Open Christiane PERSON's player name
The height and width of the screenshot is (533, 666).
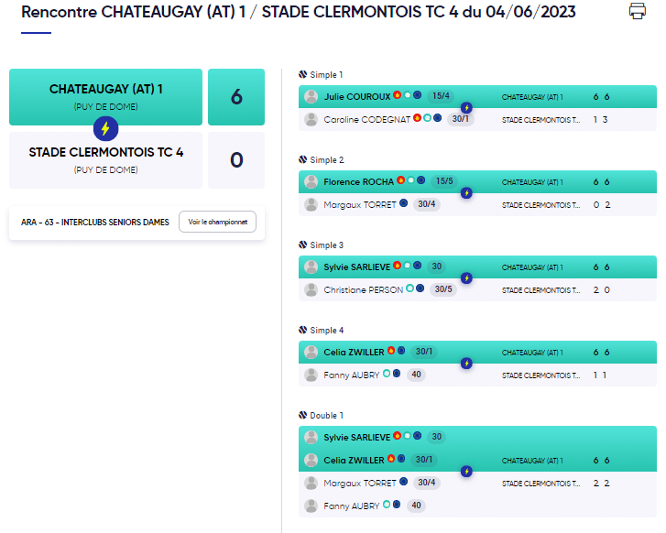pos(363,290)
